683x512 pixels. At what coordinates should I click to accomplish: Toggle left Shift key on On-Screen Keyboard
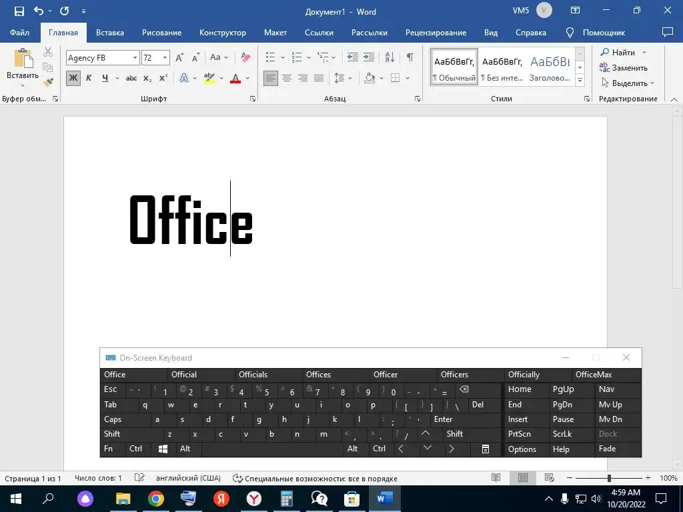(132, 434)
